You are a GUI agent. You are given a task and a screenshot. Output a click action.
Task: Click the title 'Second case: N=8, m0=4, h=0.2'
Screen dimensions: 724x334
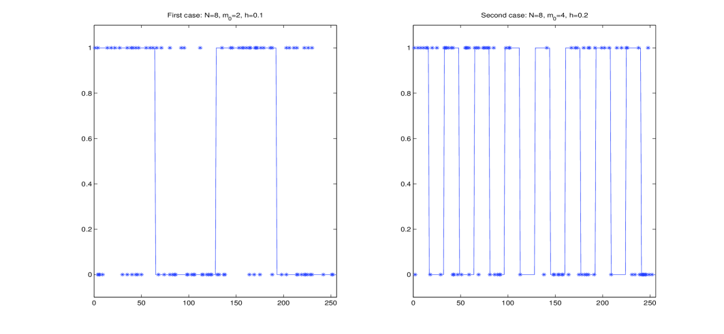[x=534, y=15]
